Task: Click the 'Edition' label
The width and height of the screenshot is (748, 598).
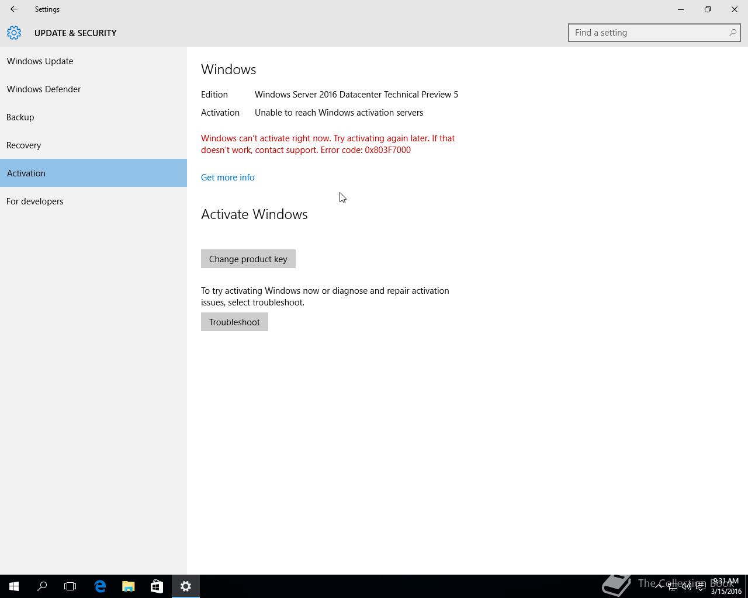Action: [214, 94]
